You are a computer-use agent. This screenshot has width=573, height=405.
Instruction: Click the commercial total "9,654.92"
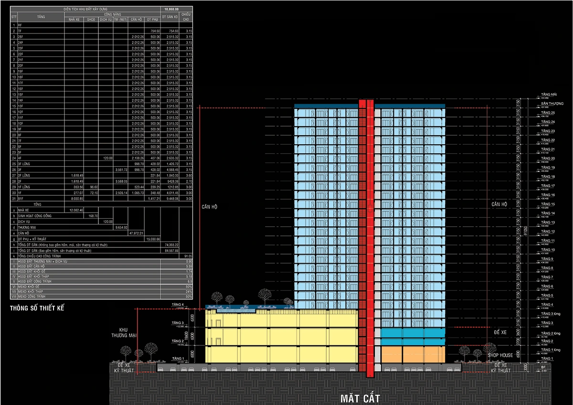(120, 227)
